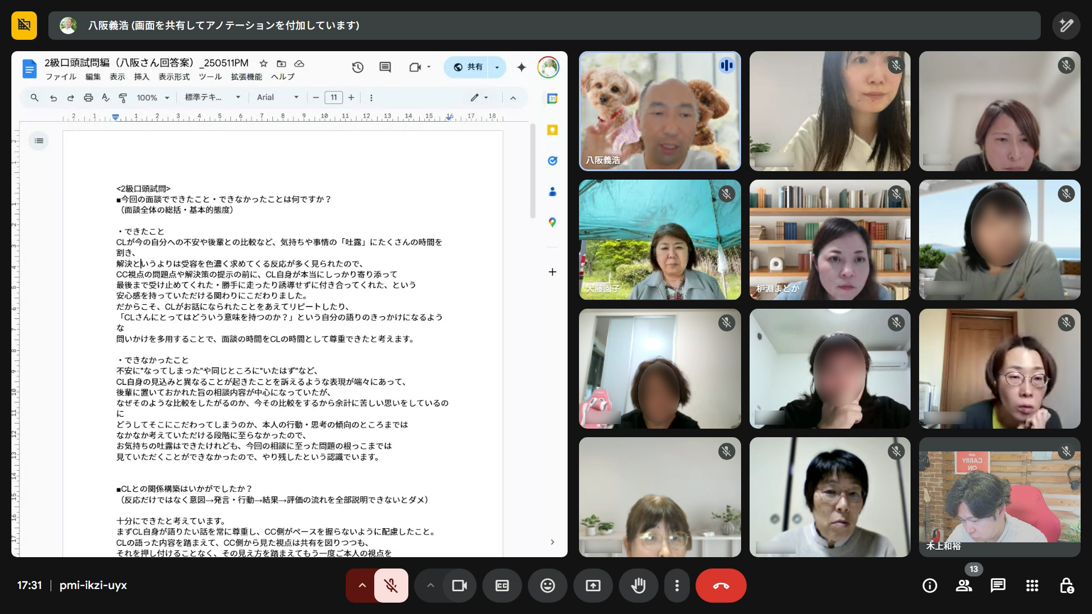This screenshot has width=1092, height=614.
Task: Expand video settings chevron beside camera
Action: 431,586
